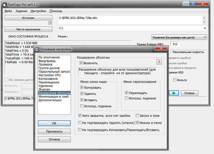
Task: Select Минимизация в трей in settings list
Action: coord(53,97)
